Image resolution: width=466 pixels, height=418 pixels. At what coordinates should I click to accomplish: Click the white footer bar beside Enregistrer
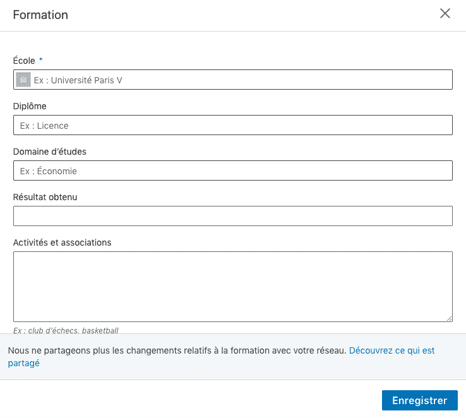[x=189, y=400]
